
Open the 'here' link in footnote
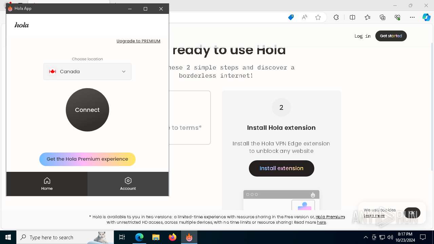(321, 222)
